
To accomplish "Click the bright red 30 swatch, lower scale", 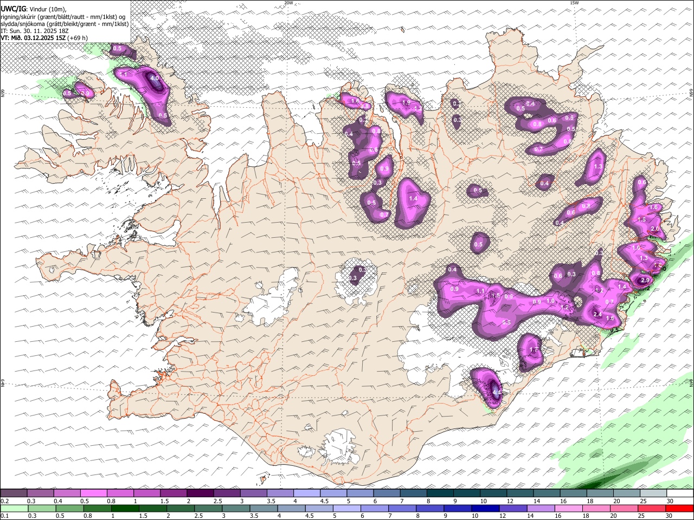I will click(x=679, y=508).
